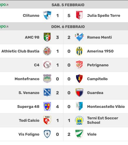
Task: Click the Todi Calcio crest
Action: point(47,120)
